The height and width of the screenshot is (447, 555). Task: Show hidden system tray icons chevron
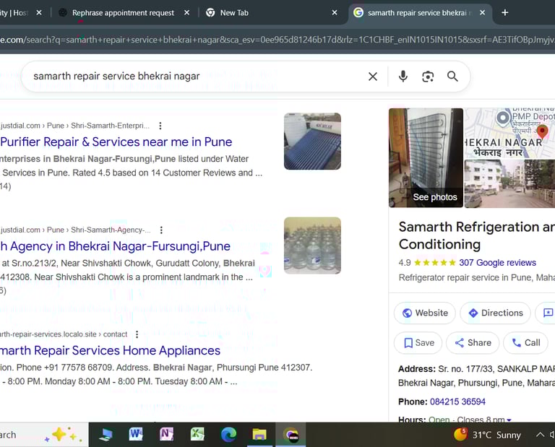(x=540, y=435)
